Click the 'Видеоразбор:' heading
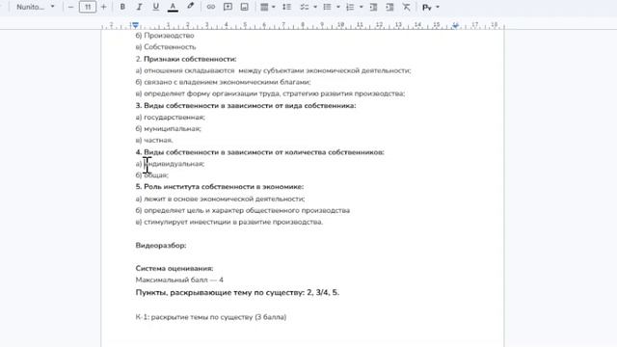617x347 pixels. (x=161, y=246)
